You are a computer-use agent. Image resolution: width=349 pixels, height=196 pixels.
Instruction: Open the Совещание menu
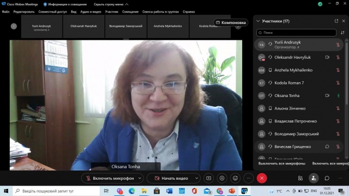(x=130, y=12)
